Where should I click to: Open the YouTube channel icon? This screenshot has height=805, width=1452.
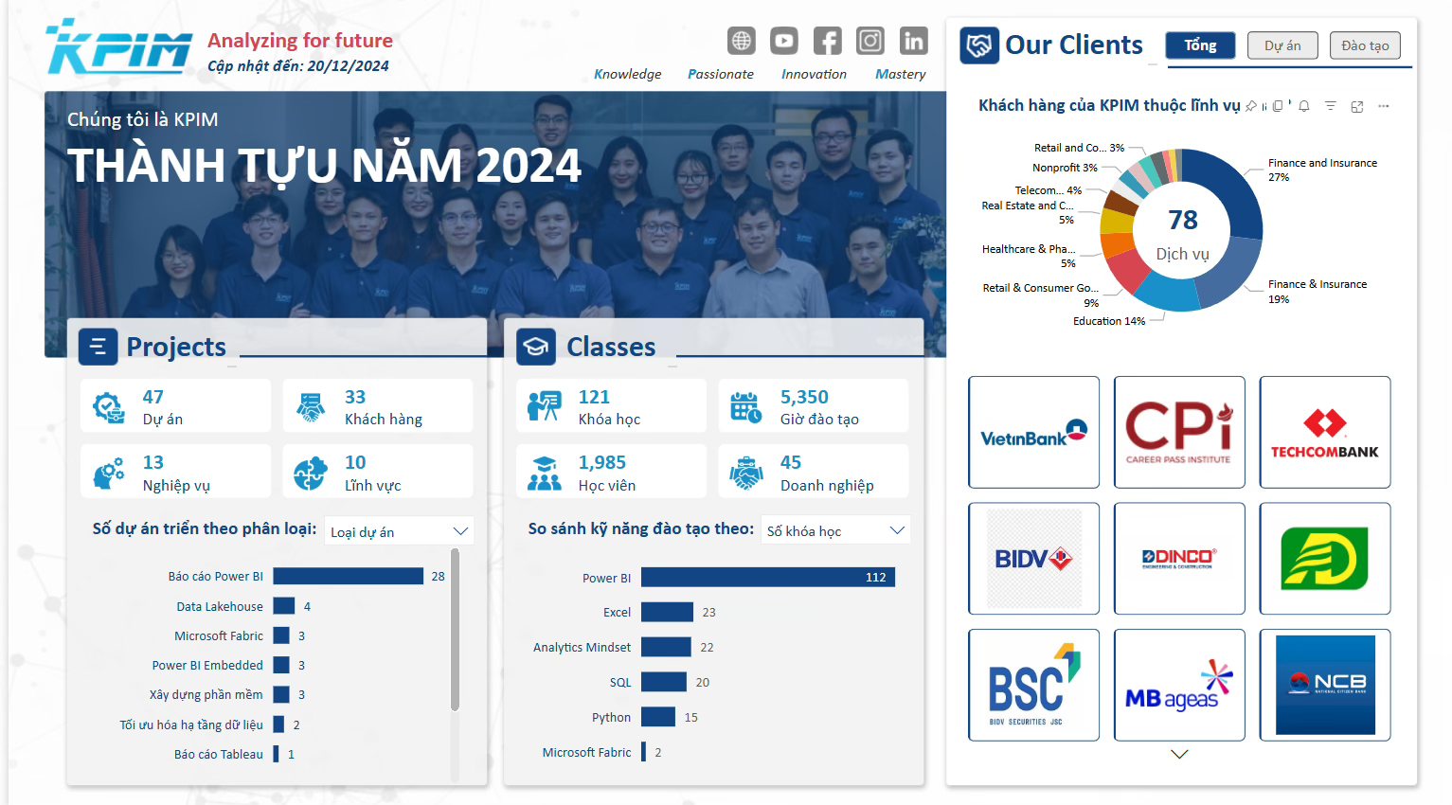click(x=784, y=41)
